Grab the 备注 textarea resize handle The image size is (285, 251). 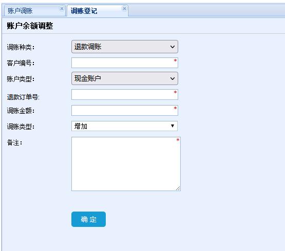coord(178,189)
